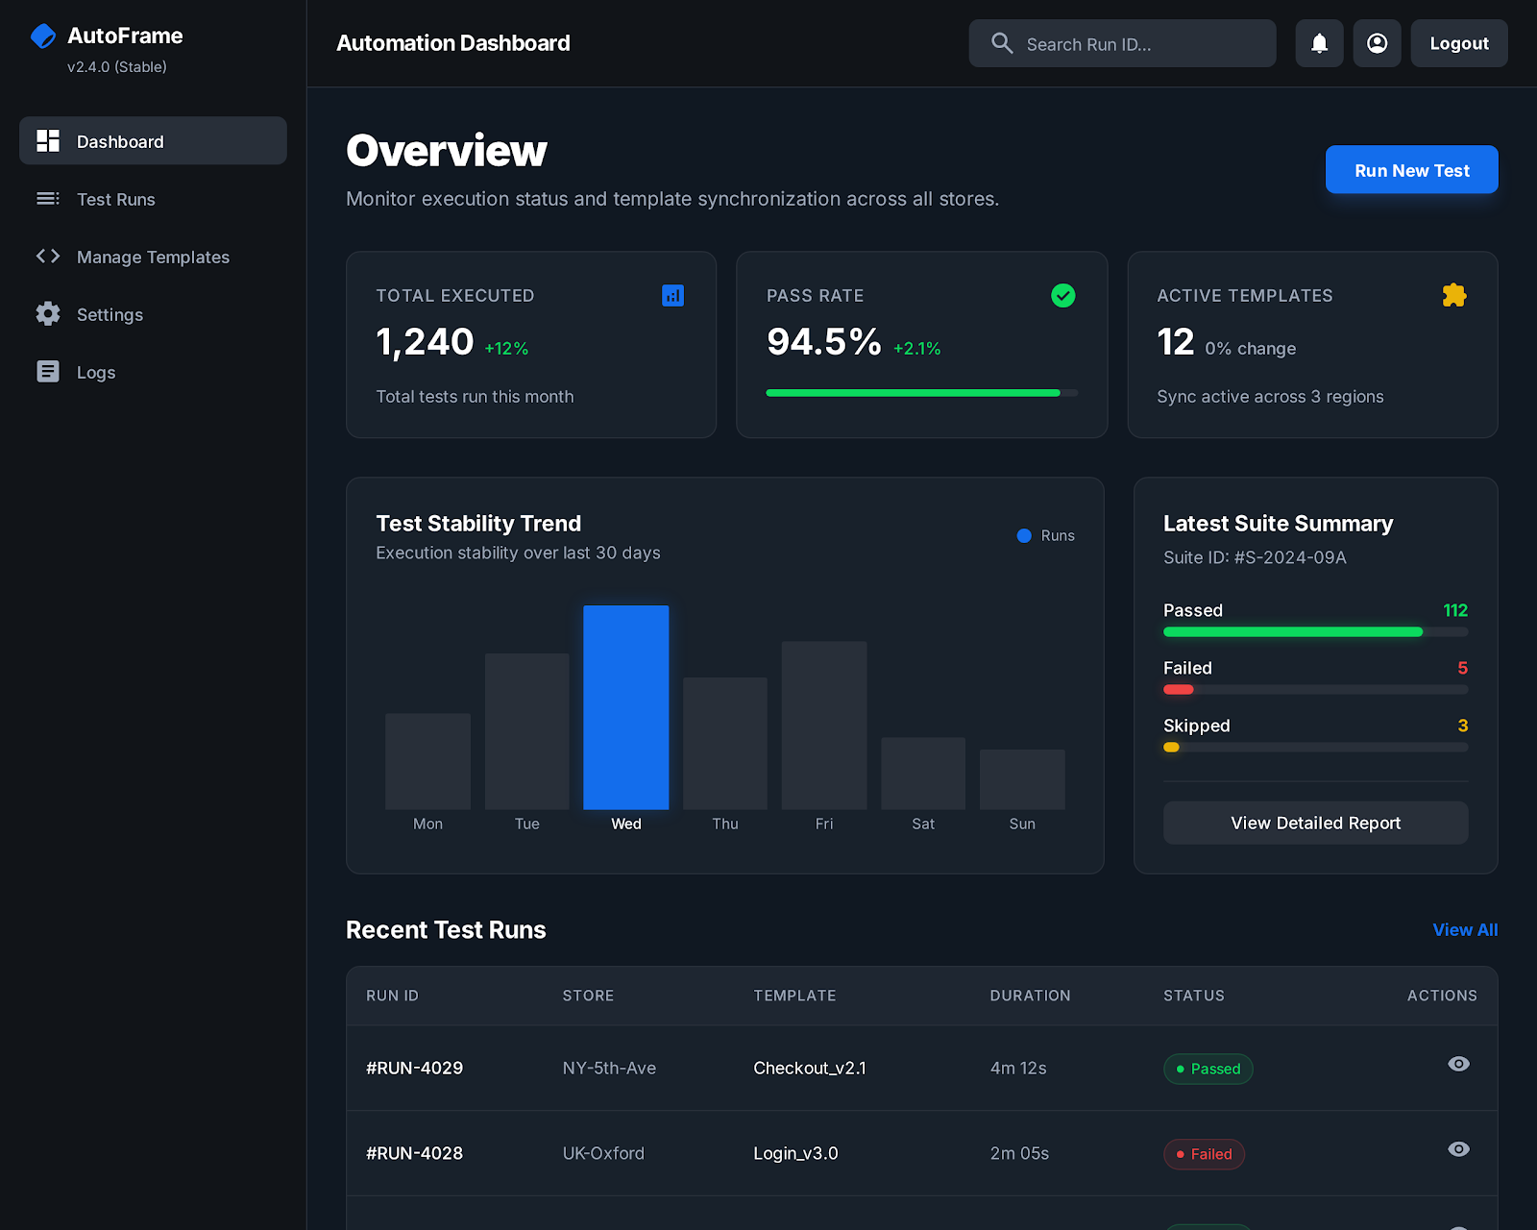View details for run #RUN-4028

[1457, 1149]
